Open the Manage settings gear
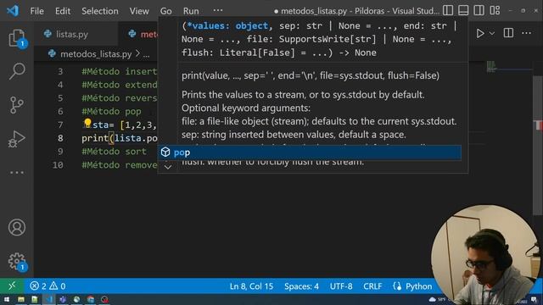Screen dimensions: 543x305 point(17,261)
